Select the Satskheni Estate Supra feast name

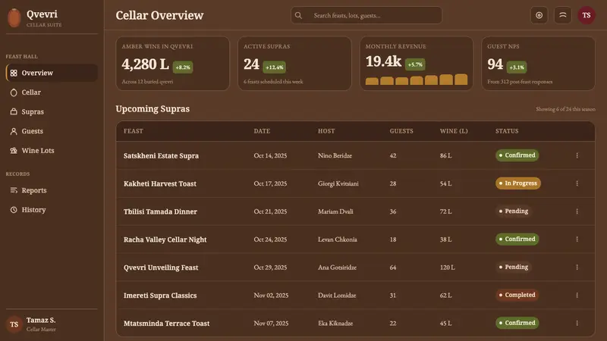(x=161, y=156)
